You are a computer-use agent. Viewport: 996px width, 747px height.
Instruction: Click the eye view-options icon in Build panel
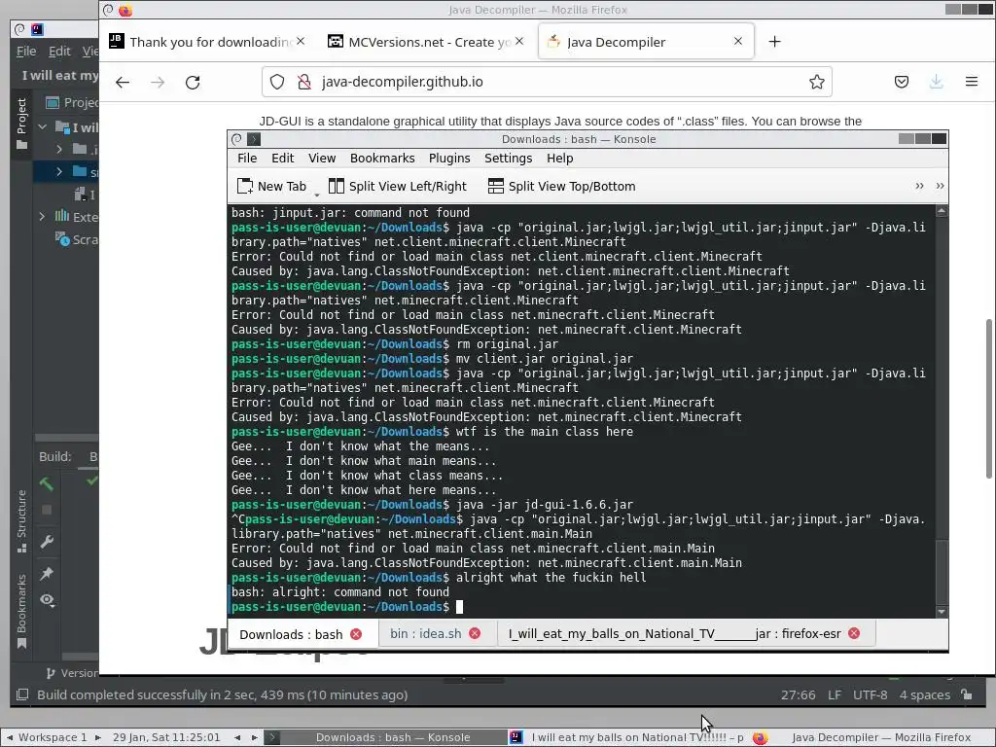pyautogui.click(x=47, y=600)
